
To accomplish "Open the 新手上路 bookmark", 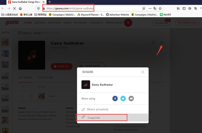I will tap(26, 15).
